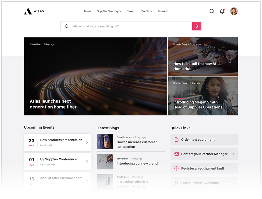This screenshot has height=199, width=262.
Task: Open search using the magnifier icon in navbar
Action: [x=212, y=11]
